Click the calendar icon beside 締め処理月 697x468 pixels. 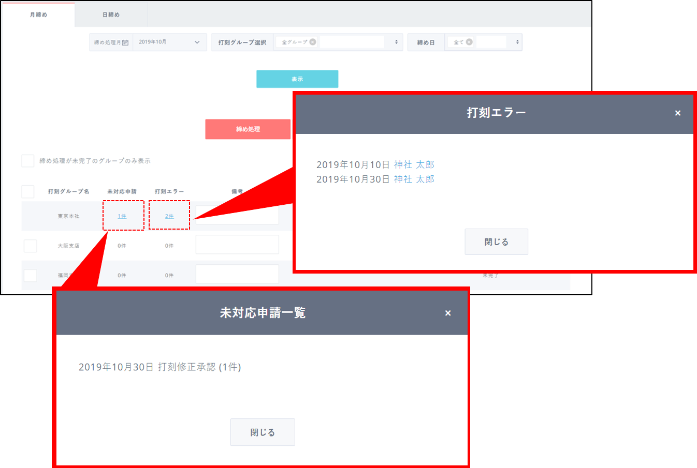(125, 42)
